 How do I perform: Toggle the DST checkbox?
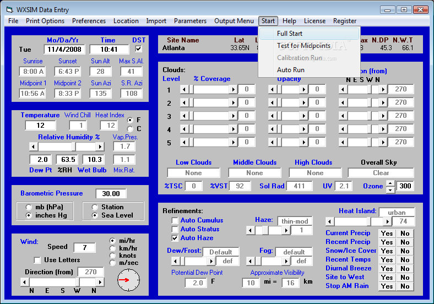click(x=138, y=49)
